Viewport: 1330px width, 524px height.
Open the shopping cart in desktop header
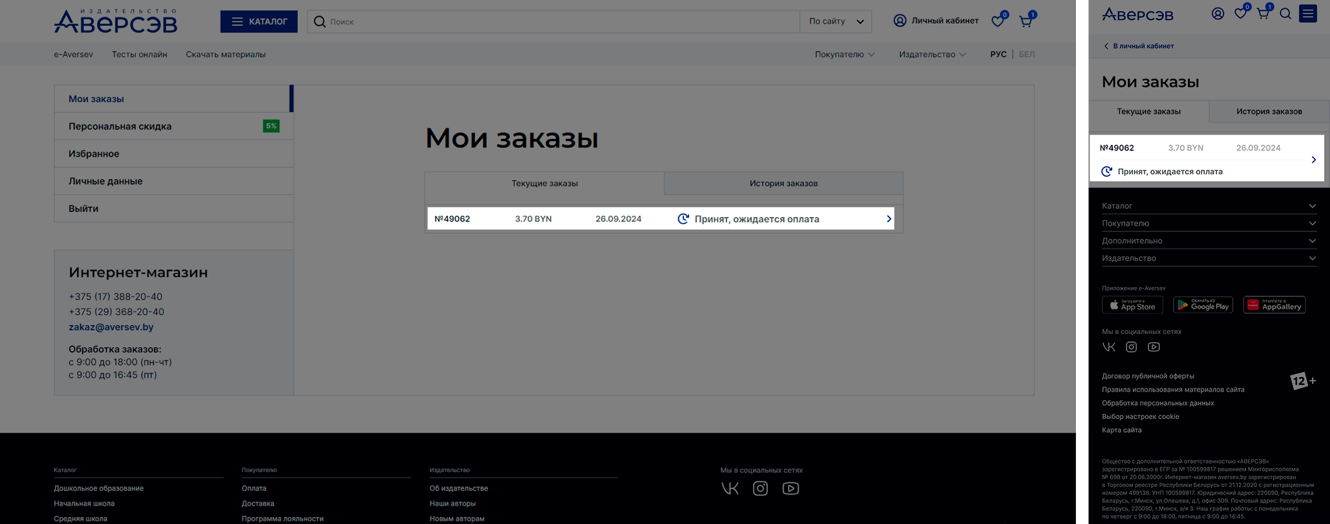(1026, 21)
